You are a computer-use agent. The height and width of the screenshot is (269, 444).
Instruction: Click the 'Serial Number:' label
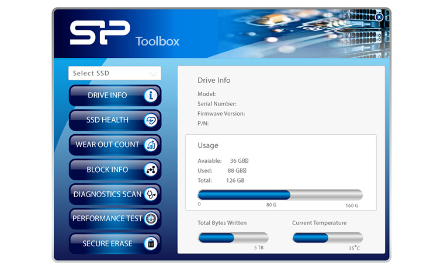(217, 104)
